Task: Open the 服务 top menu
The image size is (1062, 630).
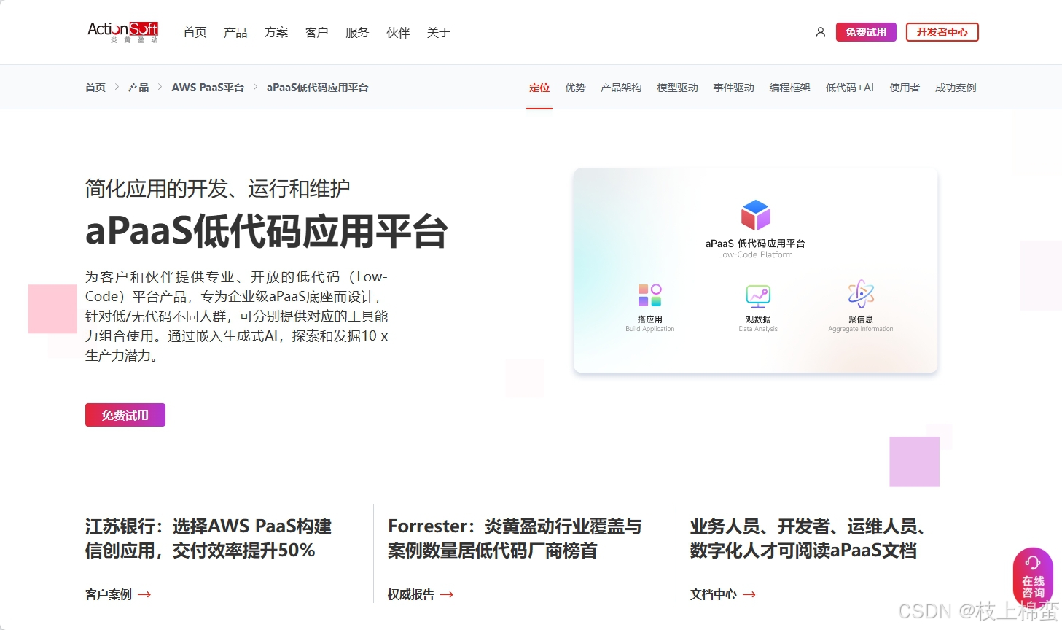Action: click(357, 32)
